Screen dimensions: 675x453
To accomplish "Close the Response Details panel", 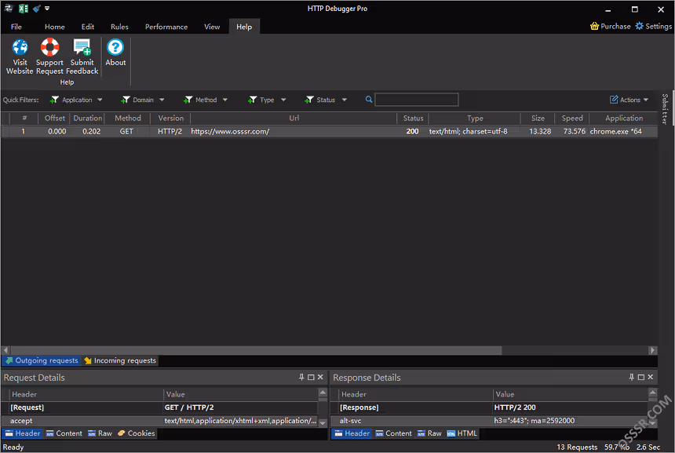I will pos(651,377).
